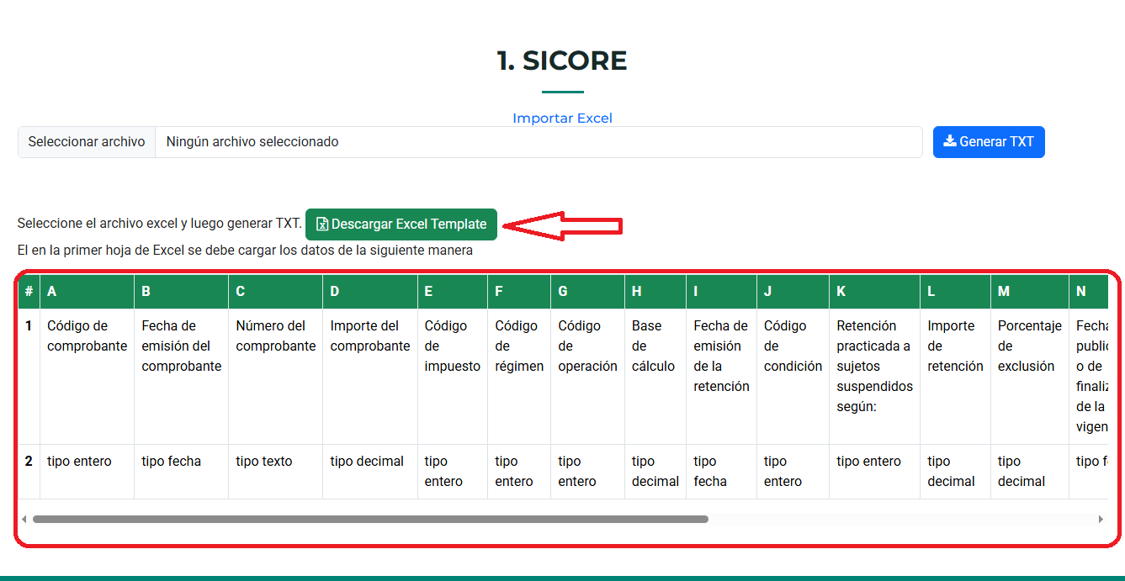Click the 'Base de cálculo' cell
Screen dimensions: 1125x581
point(655,377)
